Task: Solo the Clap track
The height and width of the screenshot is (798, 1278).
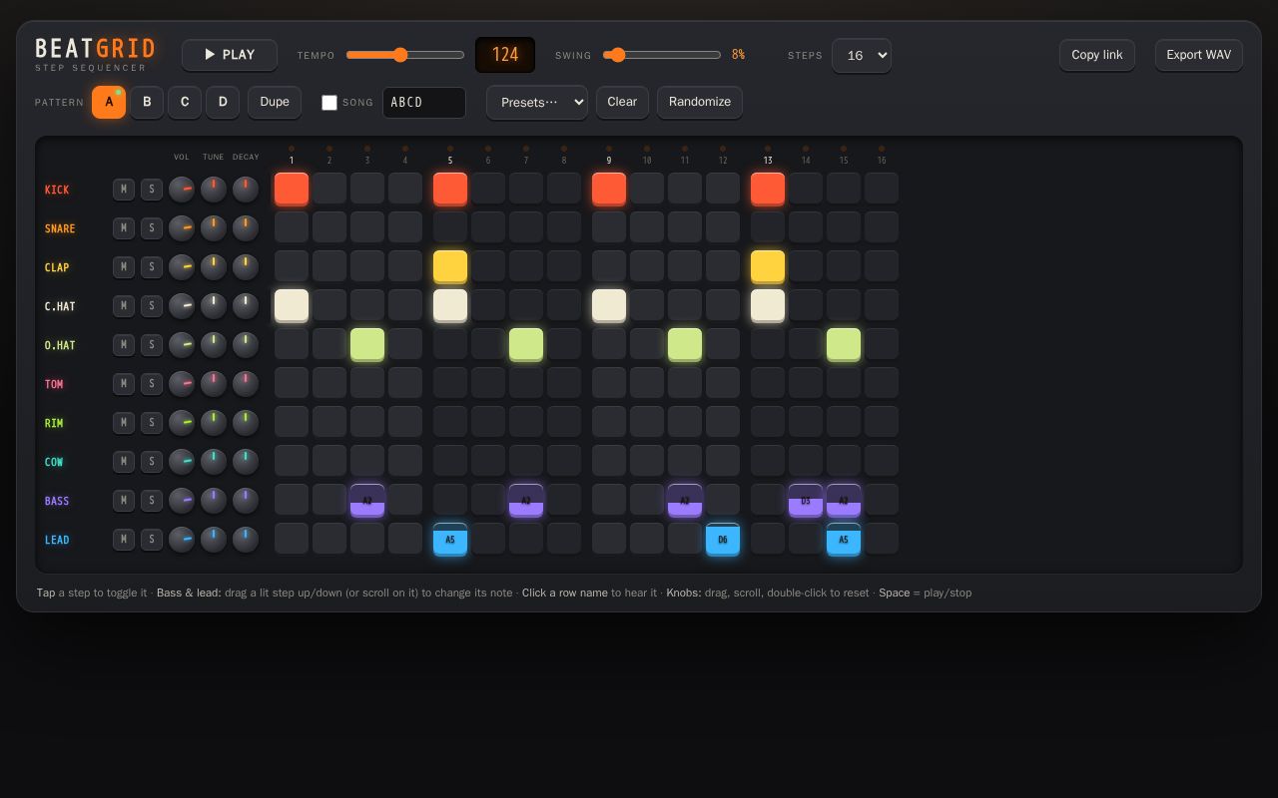Action: pos(152,266)
